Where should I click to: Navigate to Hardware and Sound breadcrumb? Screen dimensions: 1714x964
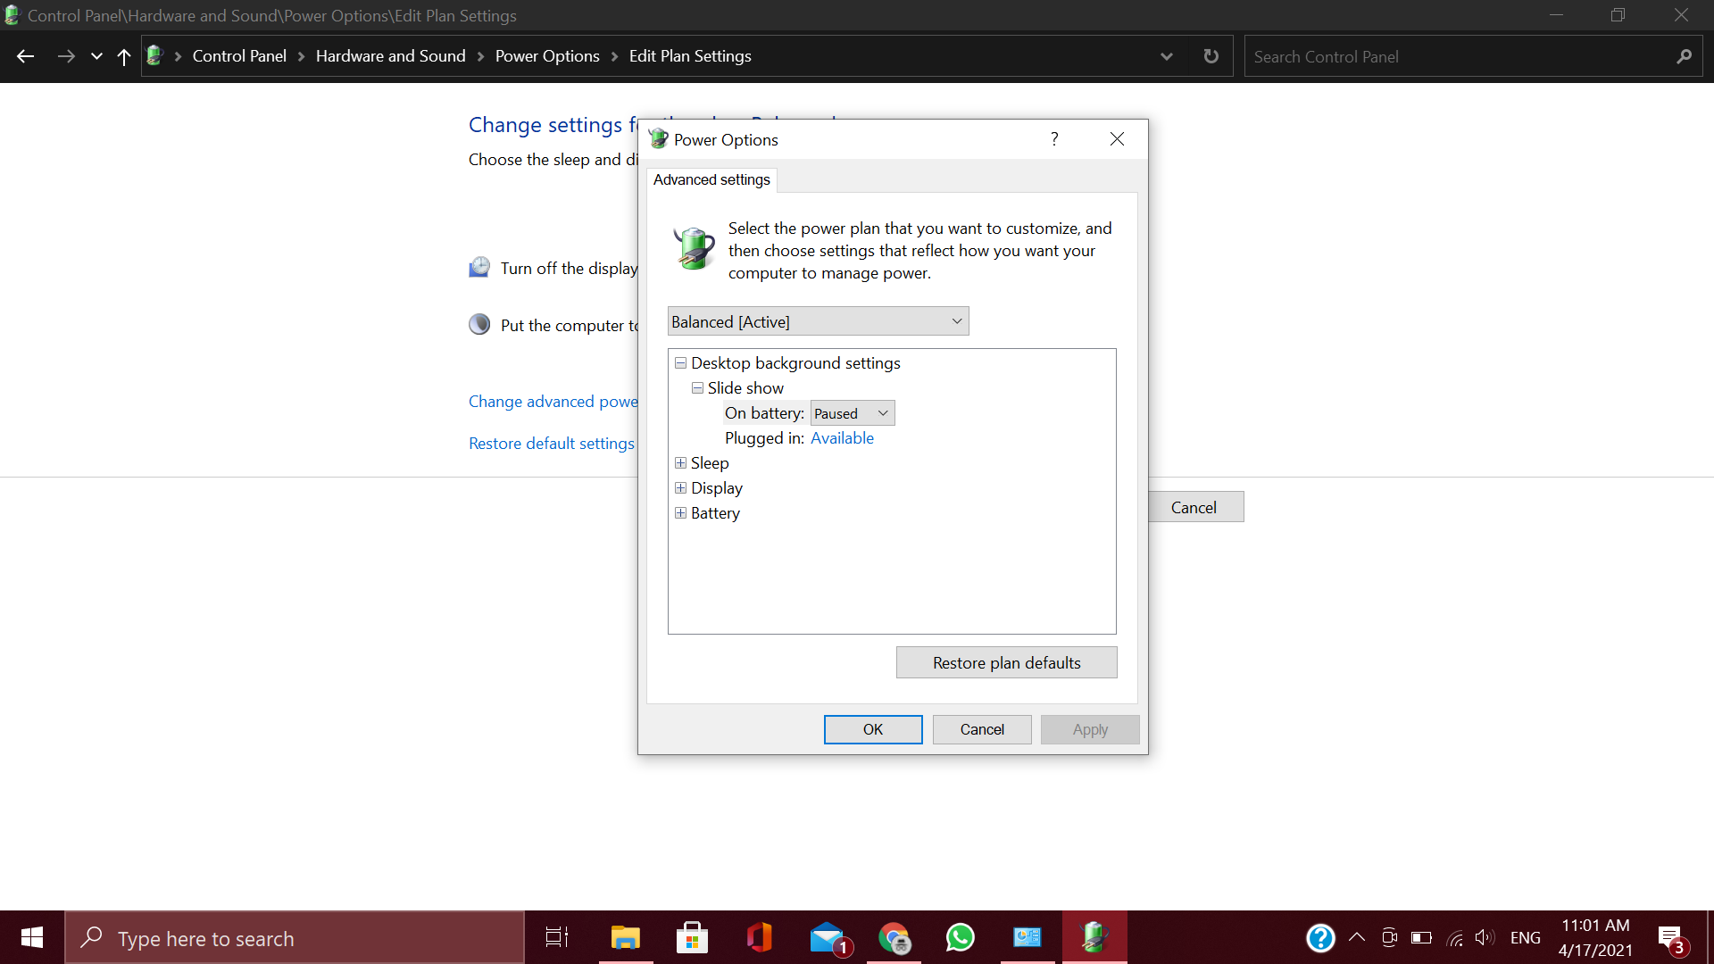point(390,55)
